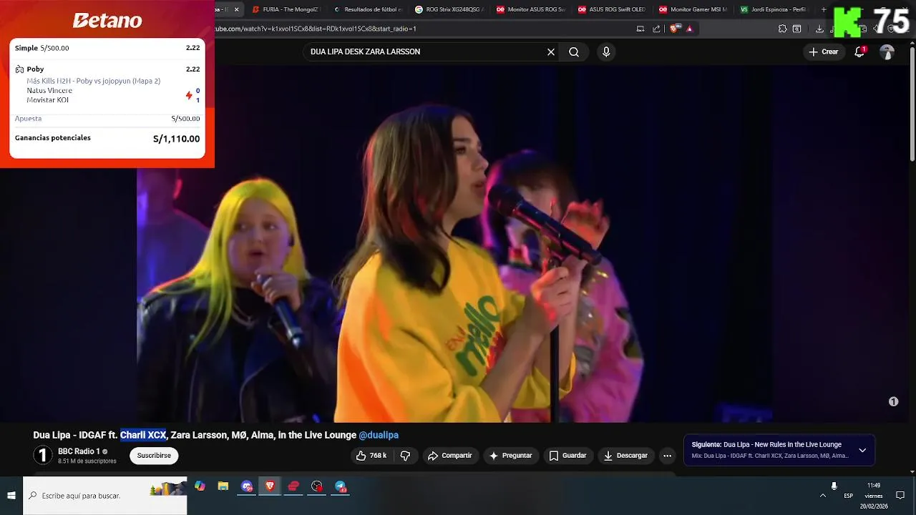Open File Explorer from the taskbar
The height and width of the screenshot is (515, 916).
click(x=223, y=486)
